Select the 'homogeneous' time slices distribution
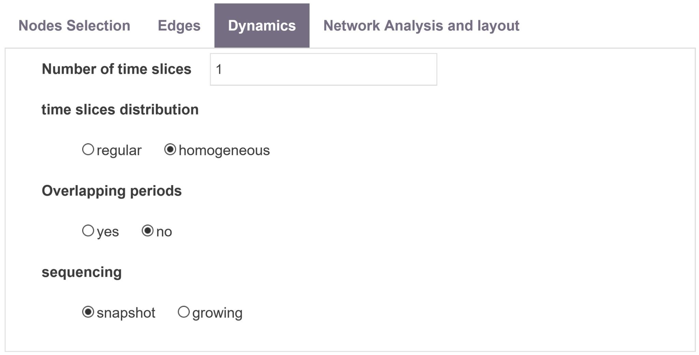This screenshot has height=355, width=699. 171,149
